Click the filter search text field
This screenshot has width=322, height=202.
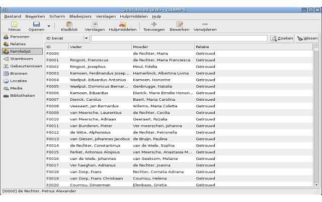tap(179, 38)
